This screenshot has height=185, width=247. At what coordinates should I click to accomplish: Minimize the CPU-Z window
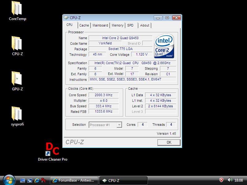tap(158, 18)
